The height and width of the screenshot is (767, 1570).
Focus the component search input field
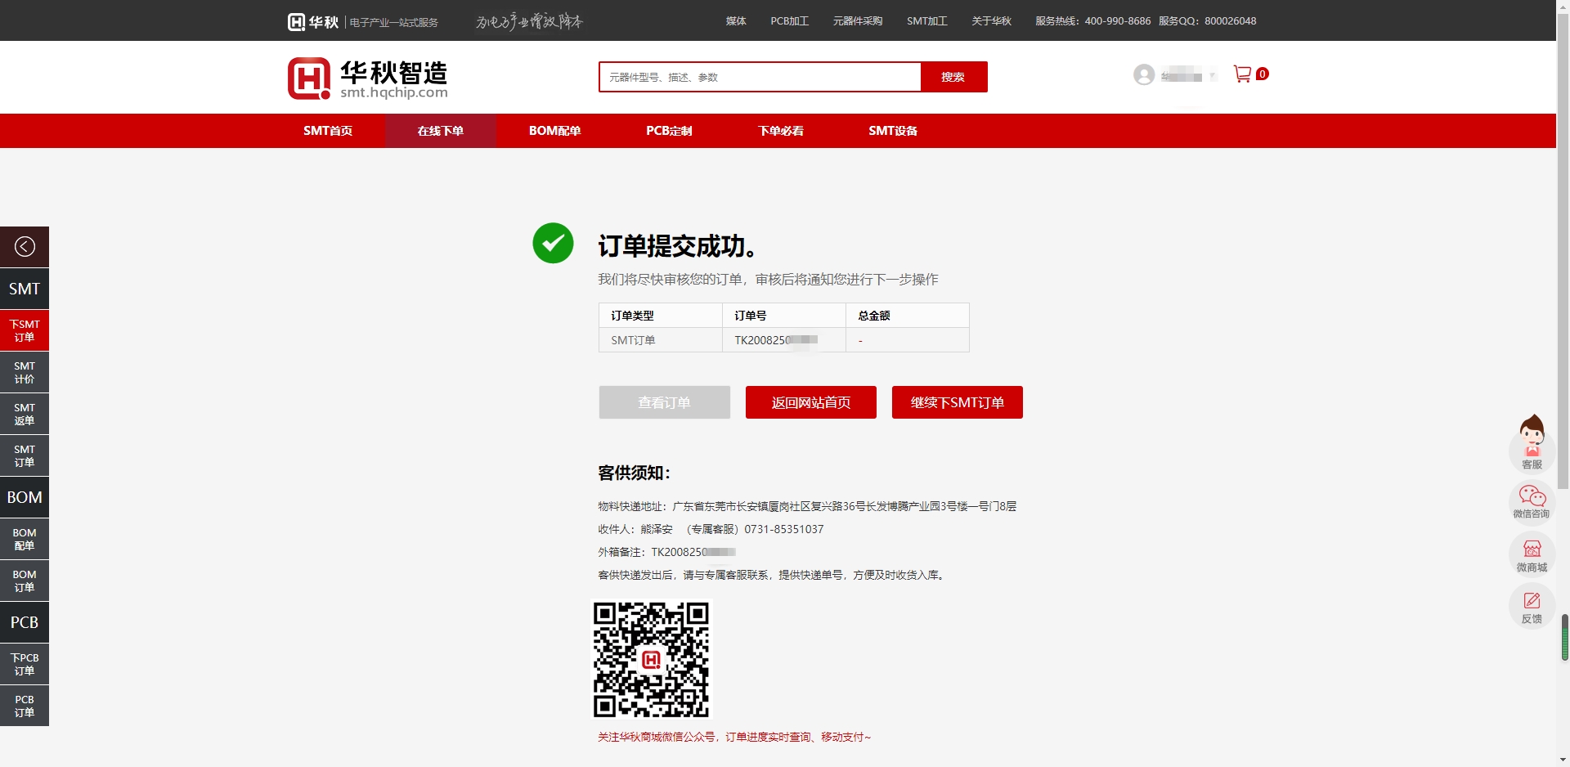(x=760, y=77)
